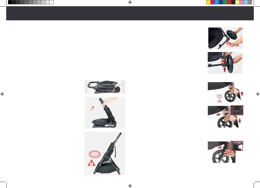
Task: Click the curved dashed red arrow in unfolding photo
Action: 92,108
